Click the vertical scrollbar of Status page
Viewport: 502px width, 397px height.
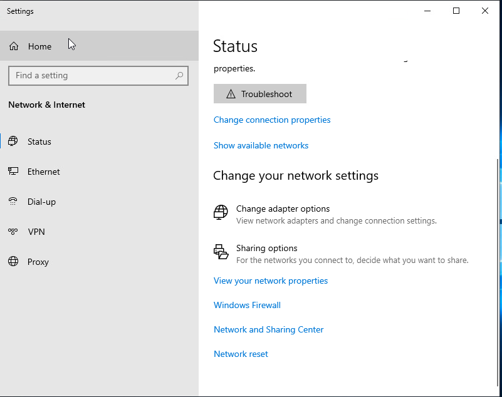[x=497, y=272]
